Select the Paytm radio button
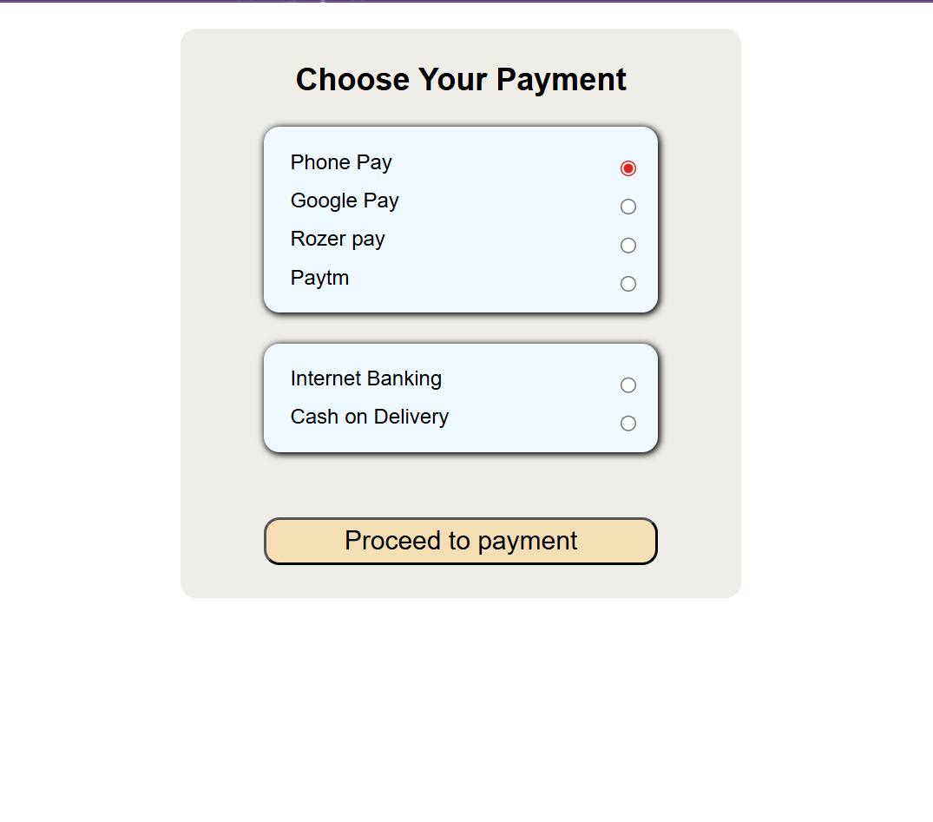 [627, 283]
